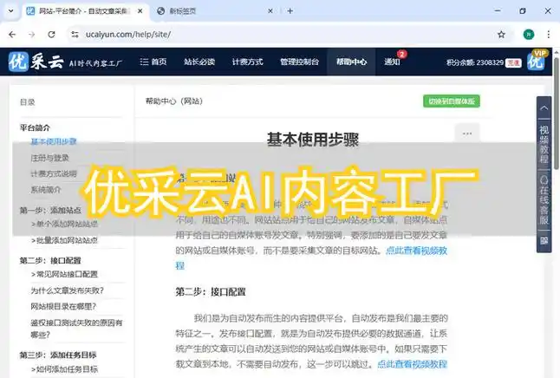Click the 优采云 logo

[x=36, y=62]
